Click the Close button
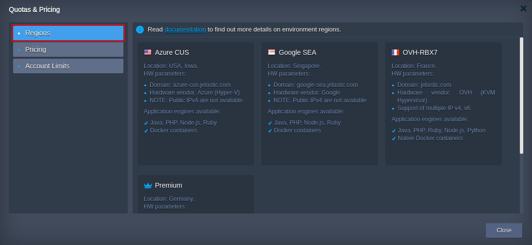The height and width of the screenshot is (245, 532). (504, 230)
